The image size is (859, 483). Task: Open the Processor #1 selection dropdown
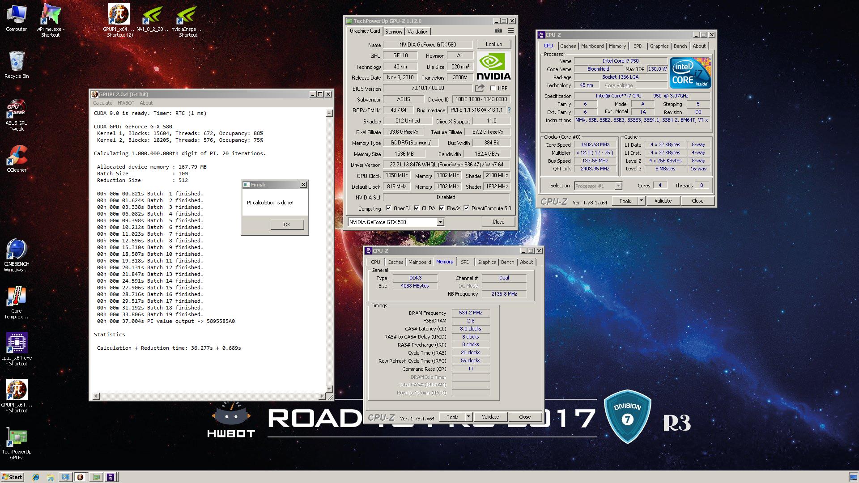tap(598, 186)
